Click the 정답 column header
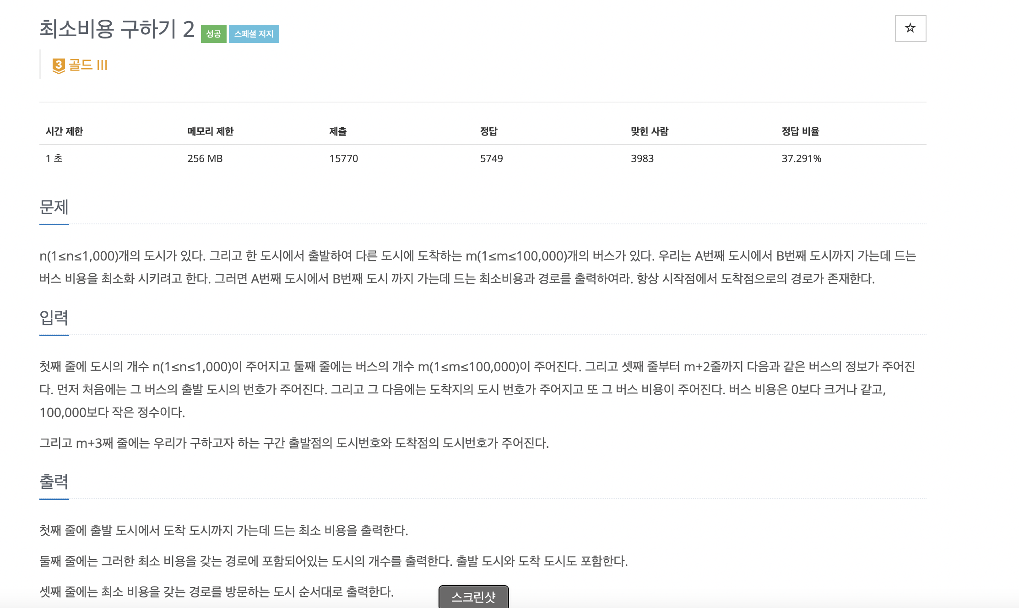 point(488,131)
